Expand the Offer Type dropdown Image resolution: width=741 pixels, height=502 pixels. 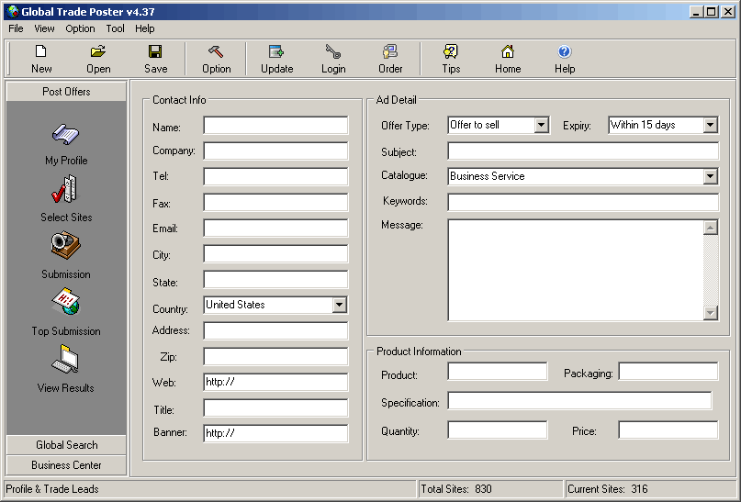(541, 125)
